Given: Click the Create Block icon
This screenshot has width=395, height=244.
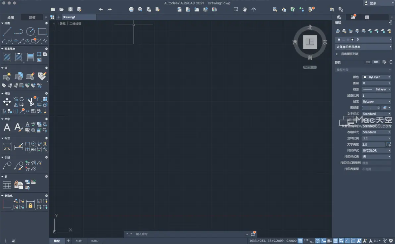Looking at the screenshot, I should (x=7, y=76).
